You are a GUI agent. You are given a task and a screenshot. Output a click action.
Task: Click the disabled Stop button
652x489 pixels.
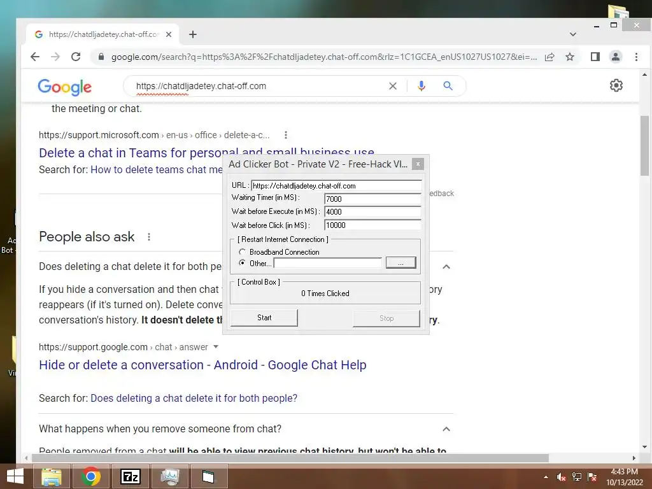point(386,318)
